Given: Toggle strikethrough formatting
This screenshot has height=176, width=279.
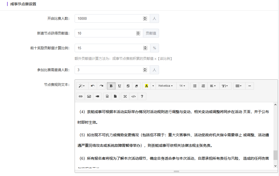Looking at the screenshot, I should click(x=128, y=86).
